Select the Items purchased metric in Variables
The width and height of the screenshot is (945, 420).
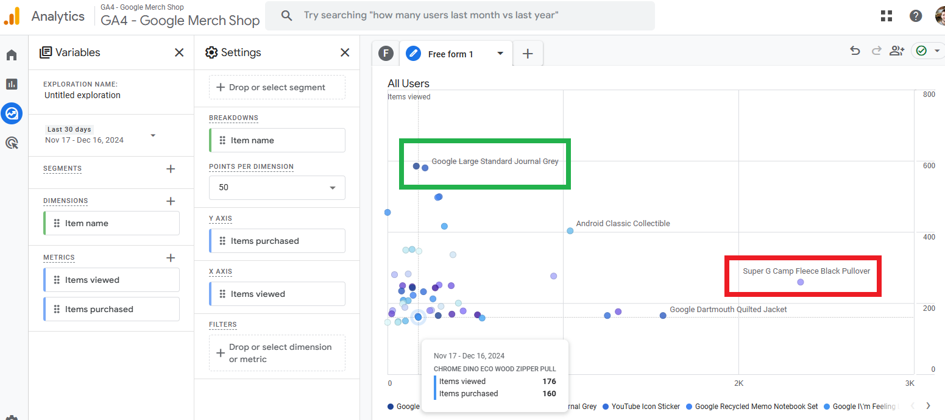111,309
